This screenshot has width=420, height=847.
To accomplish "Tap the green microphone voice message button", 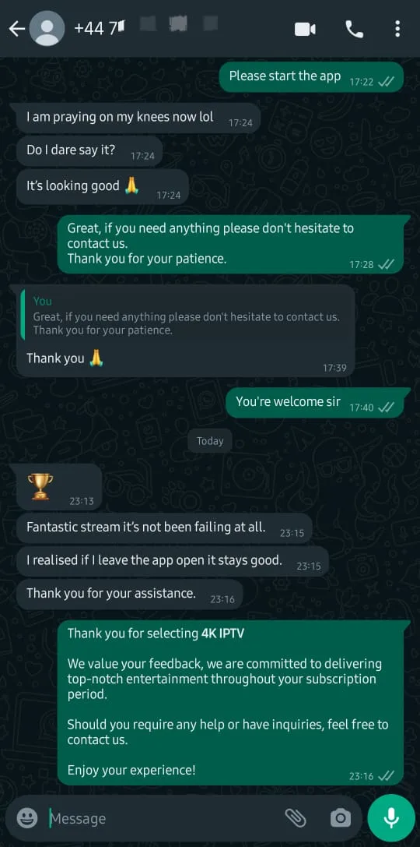I will [391, 818].
